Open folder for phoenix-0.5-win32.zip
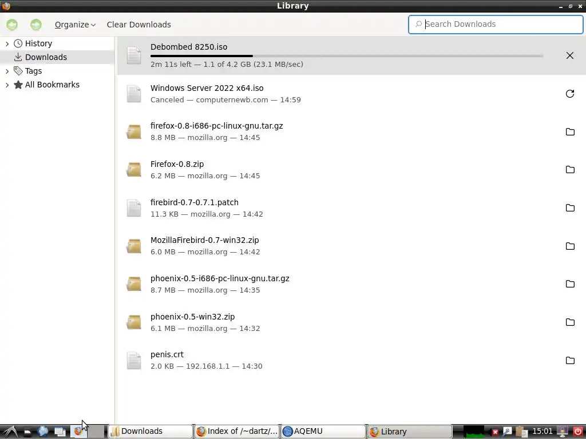Viewport: 586px width, 439px height. [x=570, y=322]
